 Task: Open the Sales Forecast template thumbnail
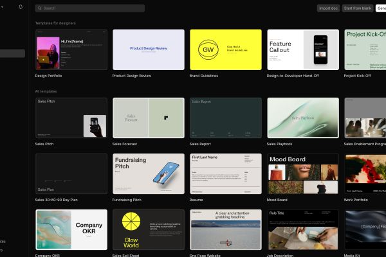tap(149, 118)
